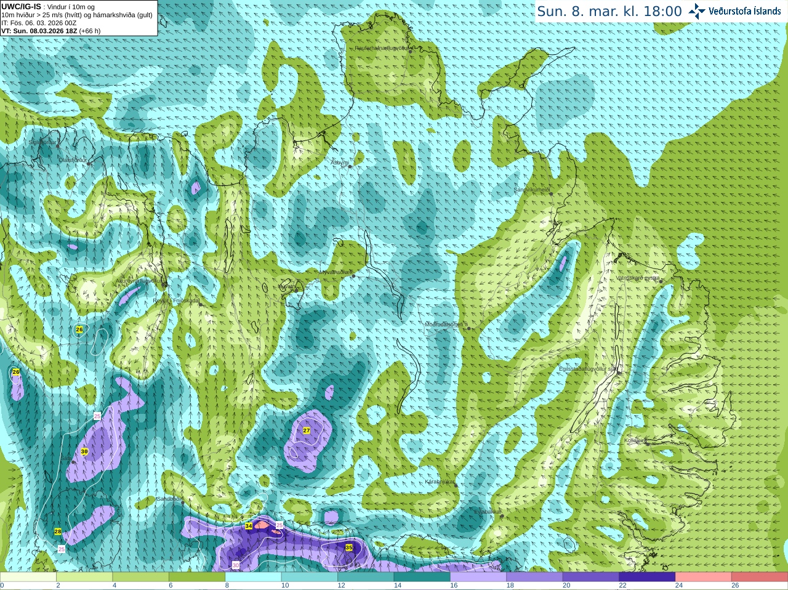The width and height of the screenshot is (788, 590).
Task: Pick the 20–22 m/s legend color swatch
Action: 591,577
